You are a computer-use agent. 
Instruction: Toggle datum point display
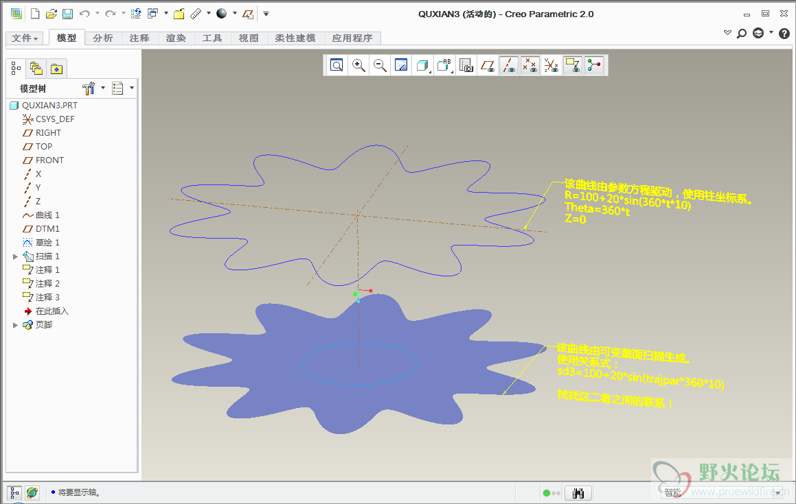click(x=530, y=66)
